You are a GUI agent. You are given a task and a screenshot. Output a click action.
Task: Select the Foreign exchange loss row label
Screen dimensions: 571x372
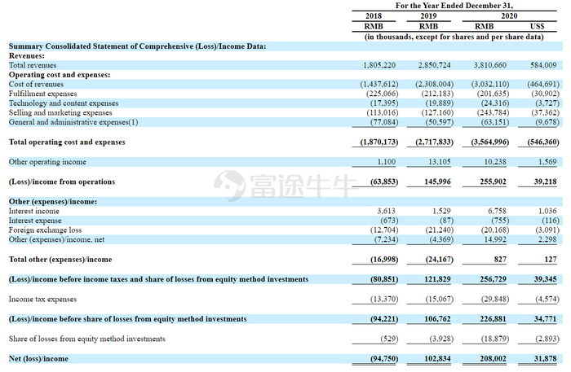(45, 230)
